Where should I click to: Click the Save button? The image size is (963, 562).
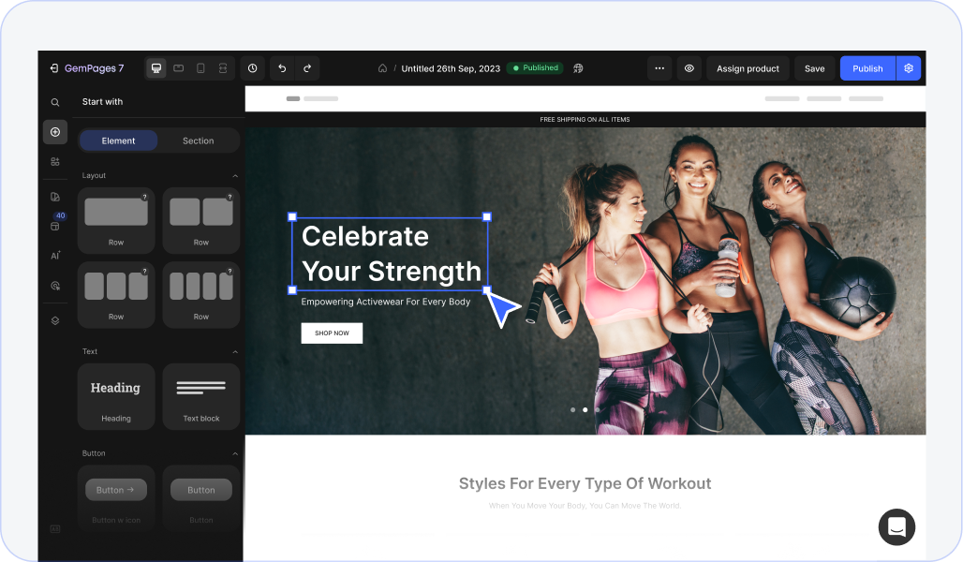pos(814,68)
